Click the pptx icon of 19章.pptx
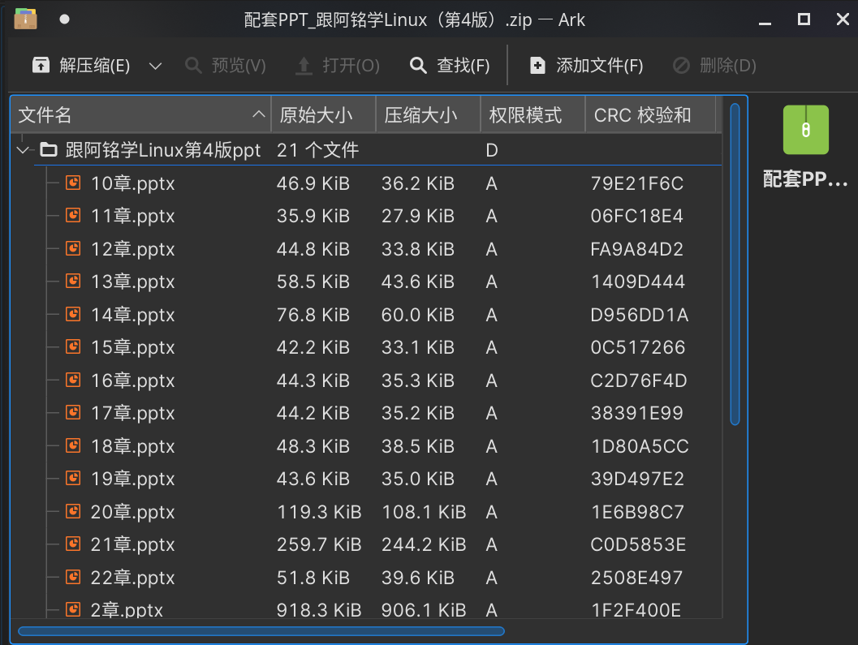Screen dimensions: 858x645 pos(73,478)
